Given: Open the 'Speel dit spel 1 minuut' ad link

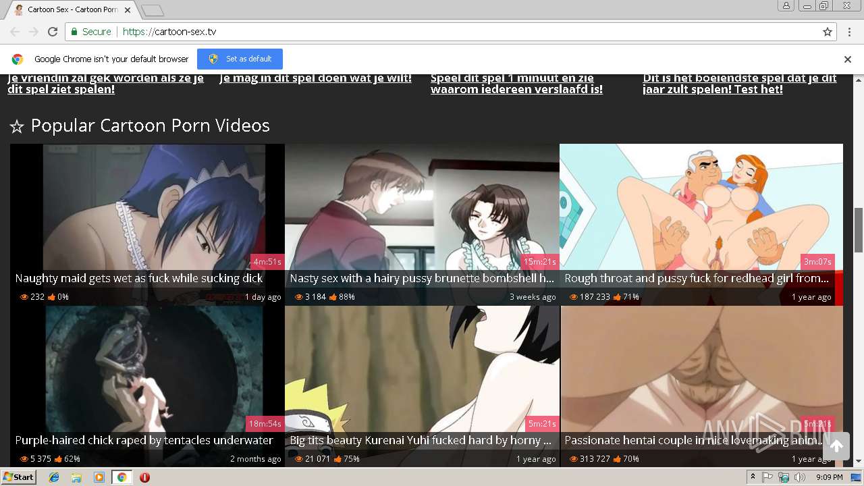Looking at the screenshot, I should pos(516,84).
